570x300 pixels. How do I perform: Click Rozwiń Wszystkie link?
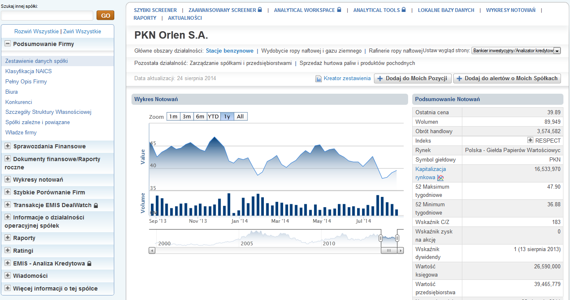coord(37,31)
